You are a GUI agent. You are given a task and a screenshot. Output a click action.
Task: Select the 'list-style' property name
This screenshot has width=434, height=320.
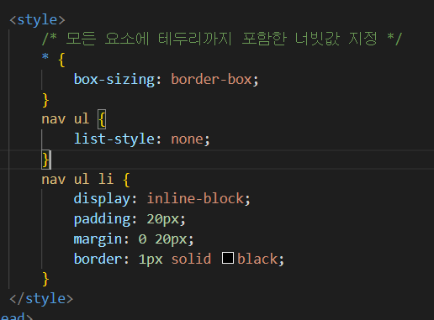pos(114,139)
